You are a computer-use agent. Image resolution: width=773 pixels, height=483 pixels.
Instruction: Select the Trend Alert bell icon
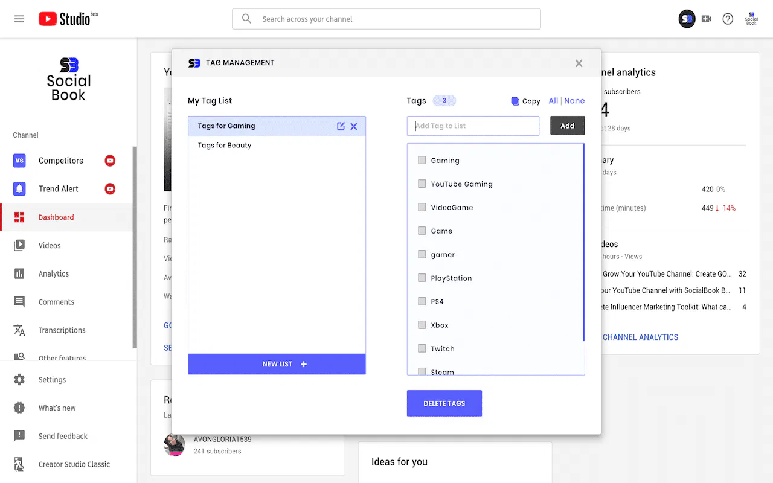pos(20,188)
